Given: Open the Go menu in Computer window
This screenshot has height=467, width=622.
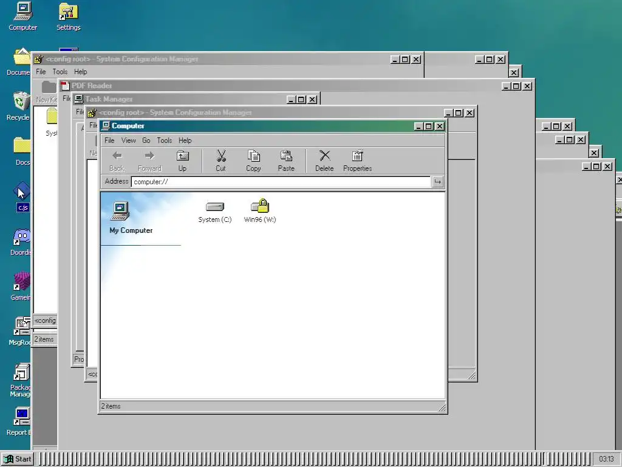Looking at the screenshot, I should tap(146, 140).
